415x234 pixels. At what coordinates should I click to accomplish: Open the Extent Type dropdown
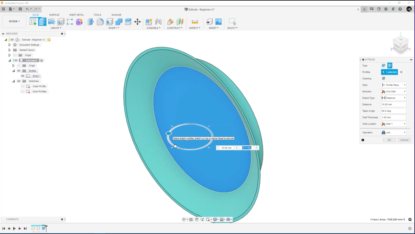click(393, 98)
